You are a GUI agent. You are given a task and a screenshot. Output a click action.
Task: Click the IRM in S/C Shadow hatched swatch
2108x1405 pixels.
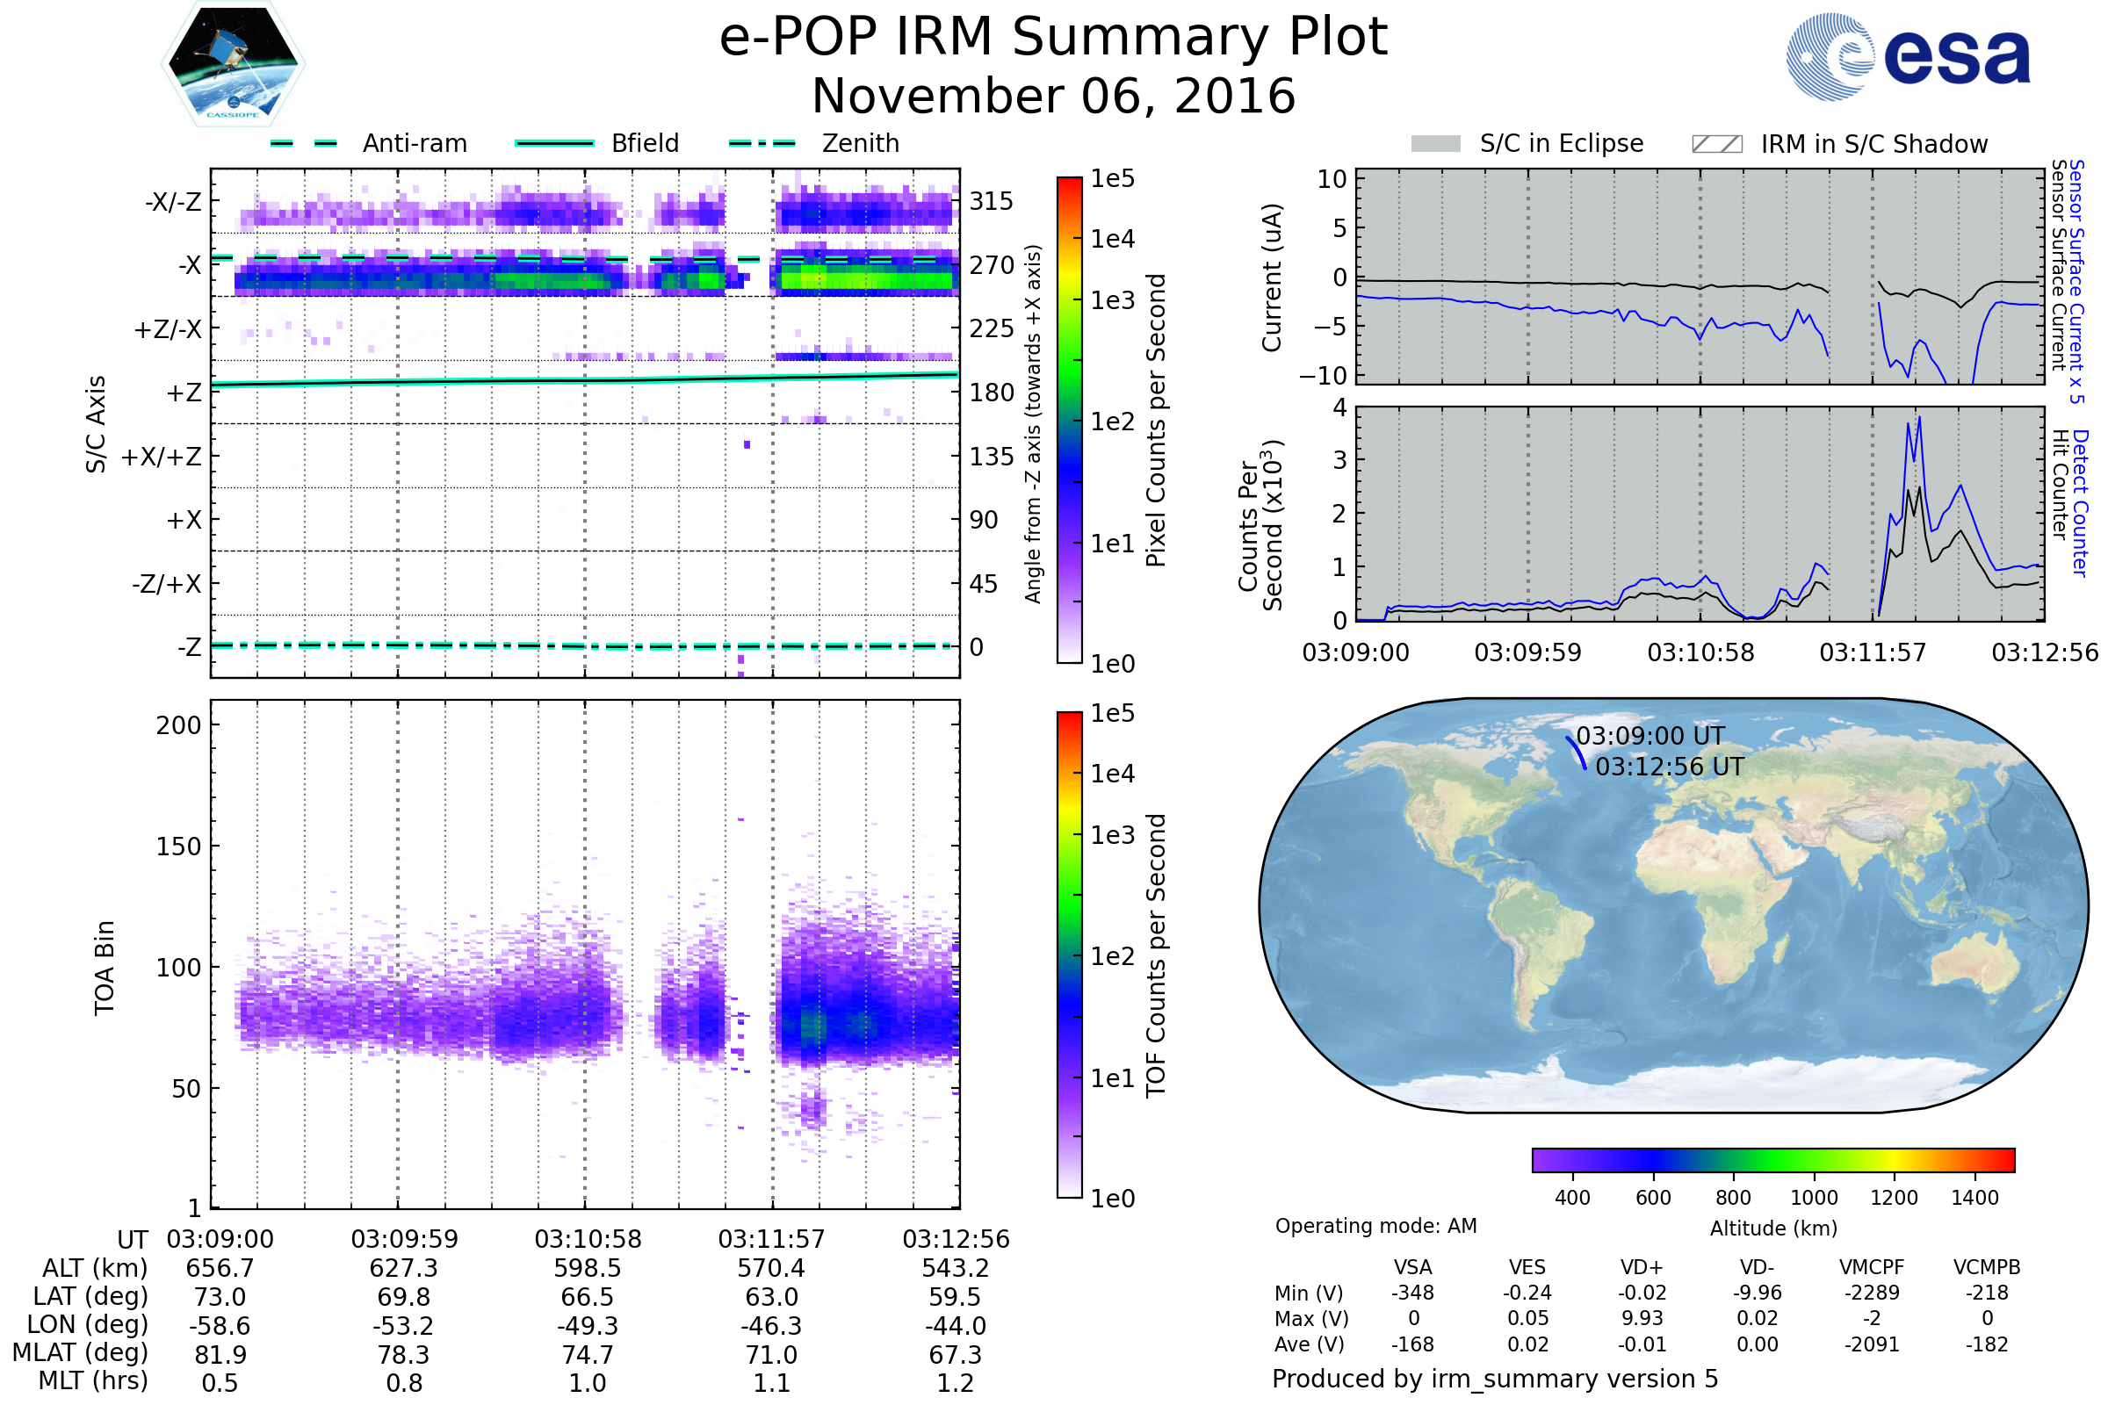point(1716,144)
